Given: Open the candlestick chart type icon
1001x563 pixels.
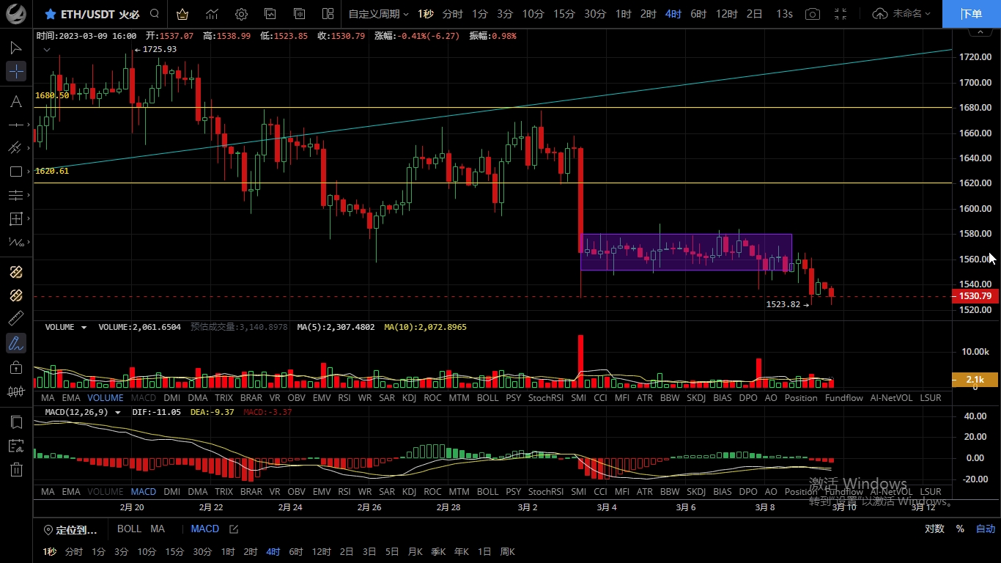Looking at the screenshot, I should [16, 391].
